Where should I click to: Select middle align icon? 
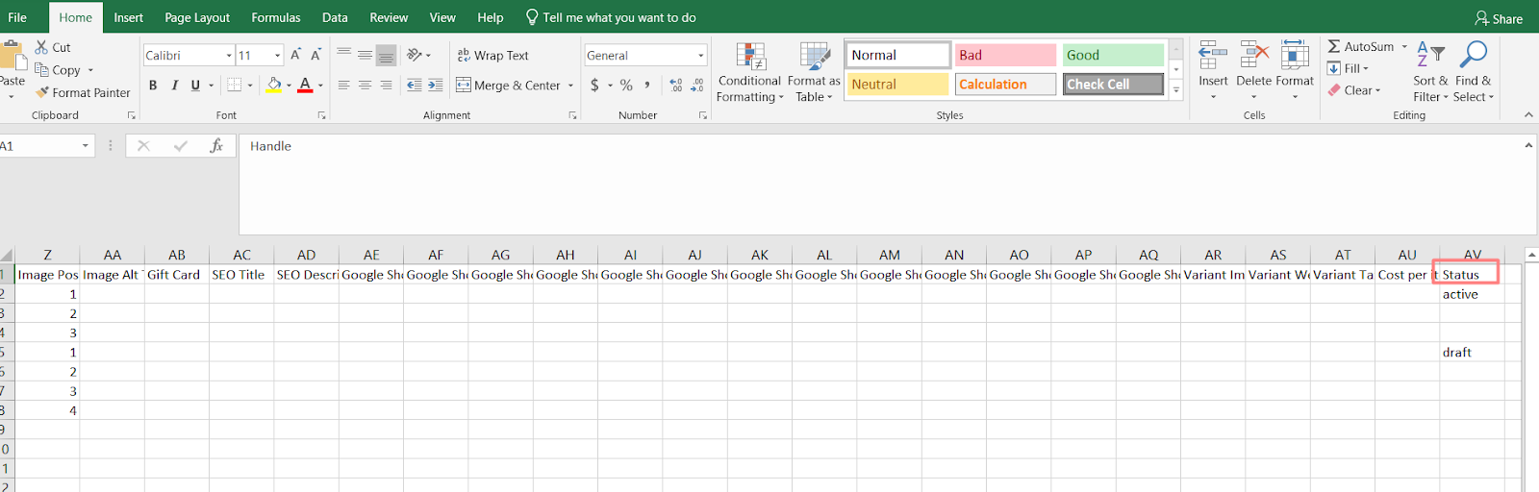click(365, 55)
